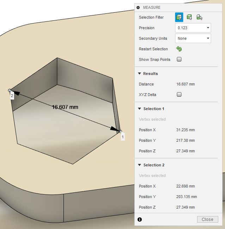Collapse the Measure panel with minus icon

pyautogui.click(x=138, y=7)
